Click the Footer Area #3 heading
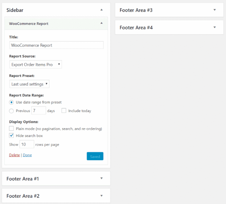226x204 pixels. tap(136, 10)
